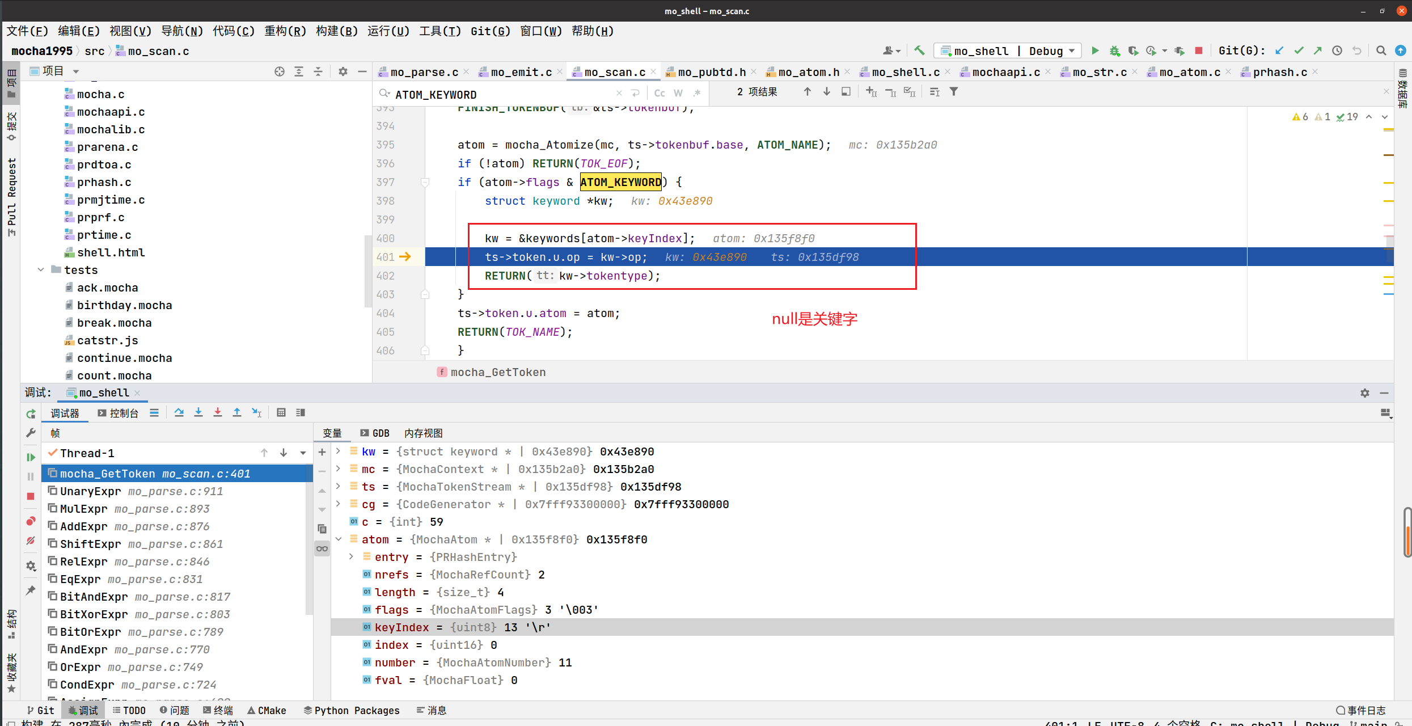Open the CMake tool window button

click(267, 710)
